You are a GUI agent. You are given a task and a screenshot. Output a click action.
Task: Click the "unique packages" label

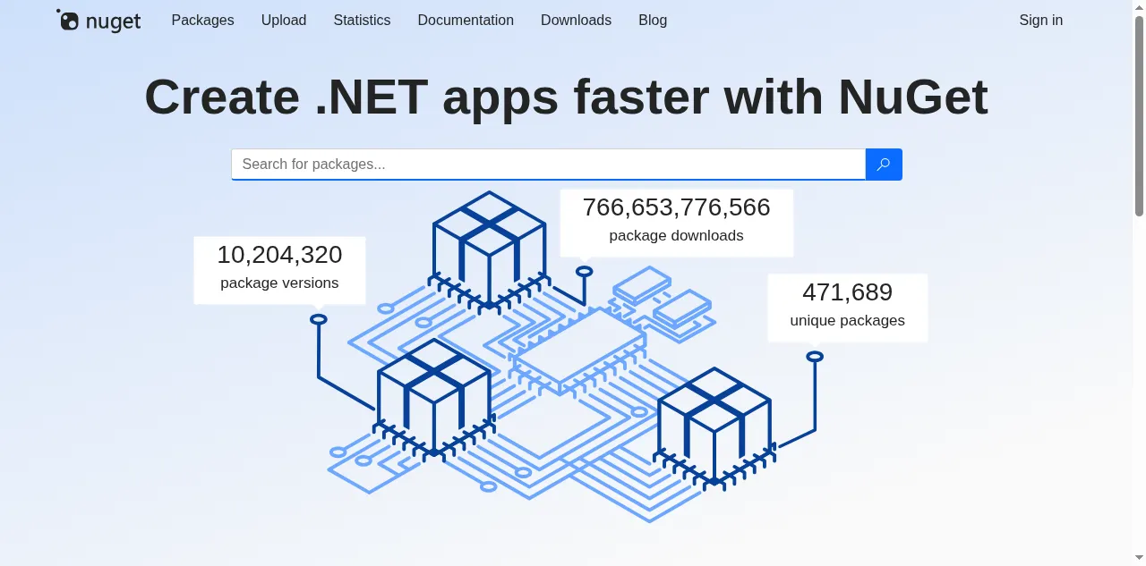click(847, 321)
